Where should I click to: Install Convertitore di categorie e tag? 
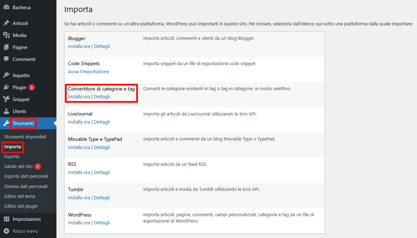click(79, 96)
